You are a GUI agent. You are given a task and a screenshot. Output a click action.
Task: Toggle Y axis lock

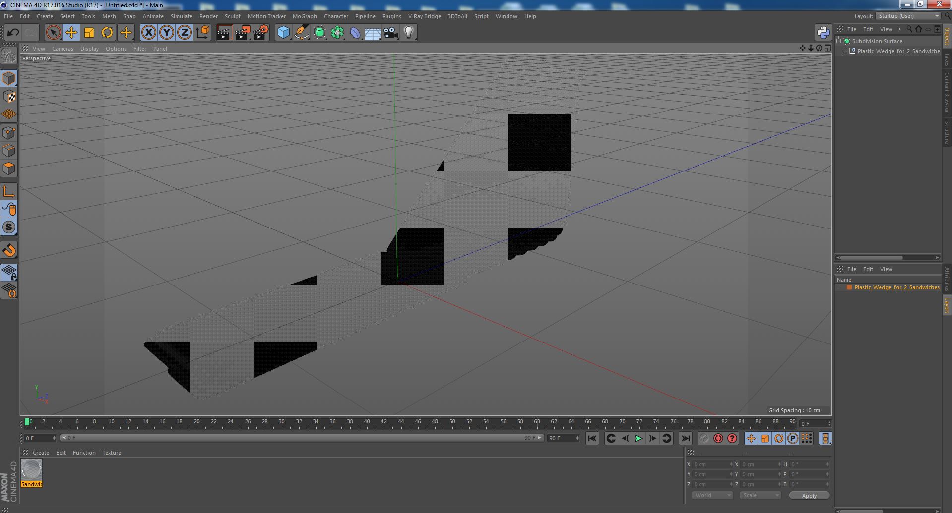click(x=167, y=33)
